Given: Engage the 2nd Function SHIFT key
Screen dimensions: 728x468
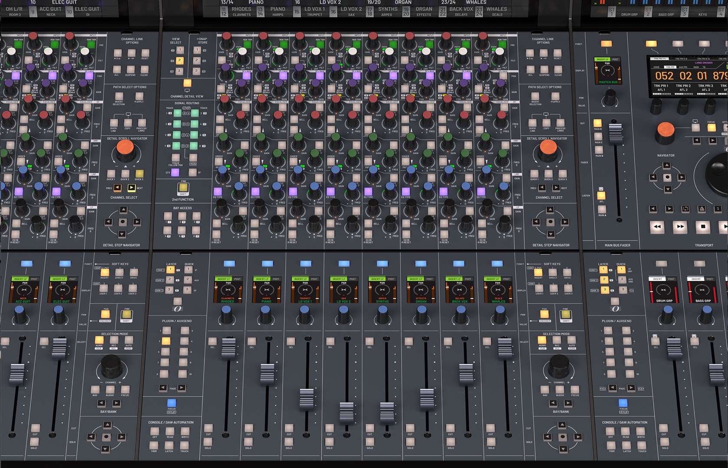Looking at the screenshot, I should (x=184, y=188).
